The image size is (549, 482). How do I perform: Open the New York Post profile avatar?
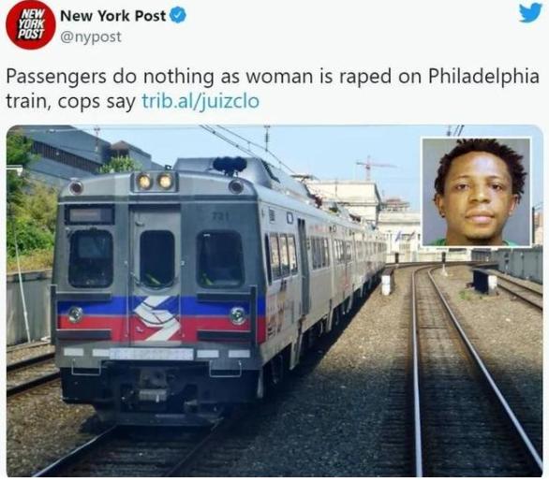click(31, 25)
